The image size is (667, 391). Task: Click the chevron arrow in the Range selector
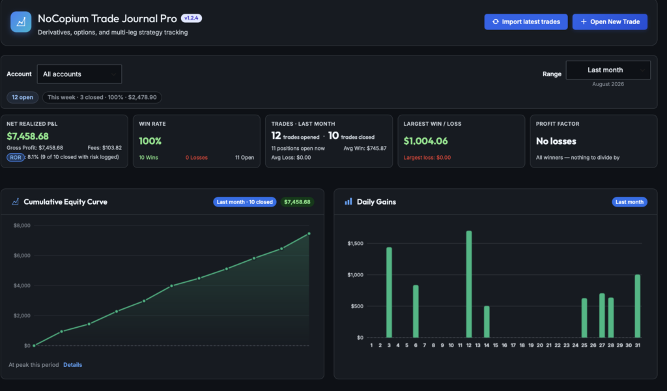tap(642, 70)
